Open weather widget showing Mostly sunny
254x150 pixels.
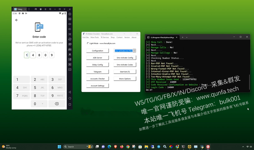(x=9, y=147)
